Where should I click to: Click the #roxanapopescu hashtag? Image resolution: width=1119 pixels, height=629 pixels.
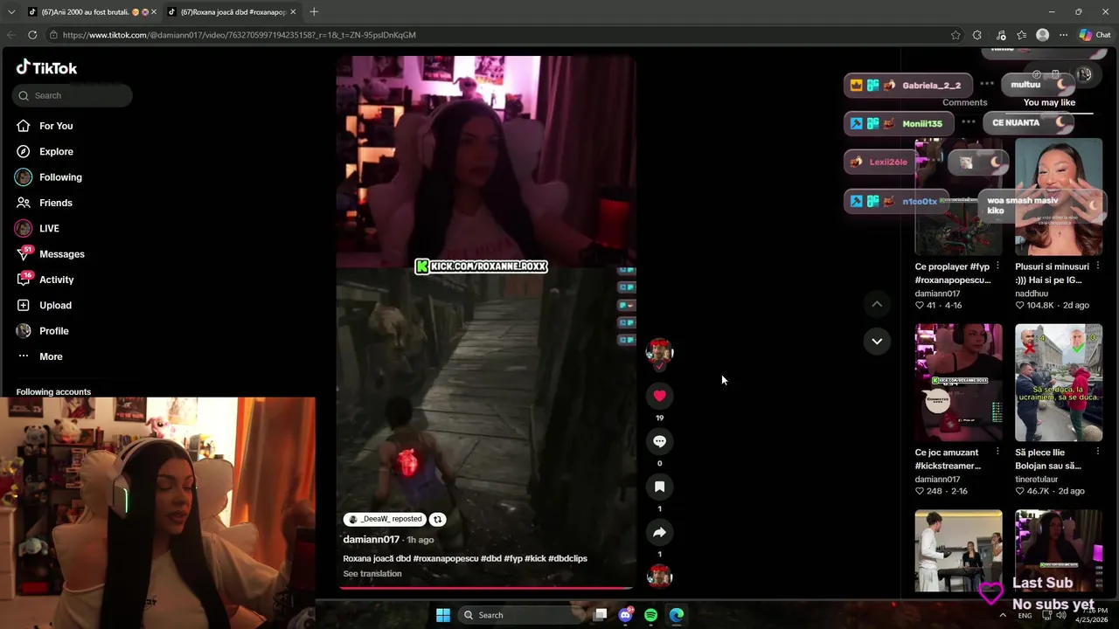445,559
